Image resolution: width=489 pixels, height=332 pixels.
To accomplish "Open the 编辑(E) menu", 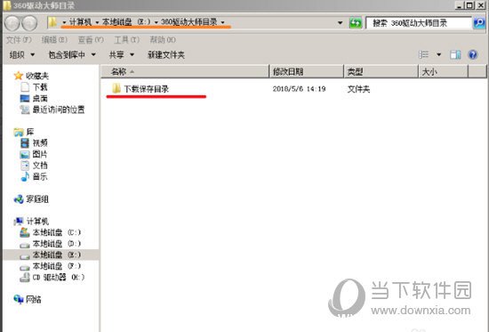I will (x=54, y=40).
